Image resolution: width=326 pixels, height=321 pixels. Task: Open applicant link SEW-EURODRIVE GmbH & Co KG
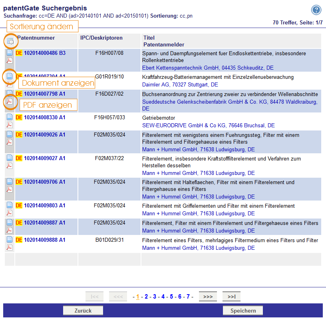click(208, 126)
